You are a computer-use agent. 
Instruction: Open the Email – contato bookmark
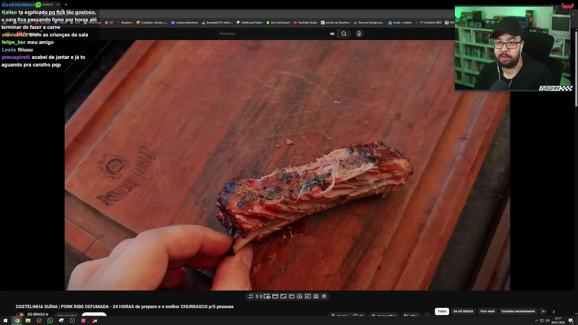pos(401,23)
